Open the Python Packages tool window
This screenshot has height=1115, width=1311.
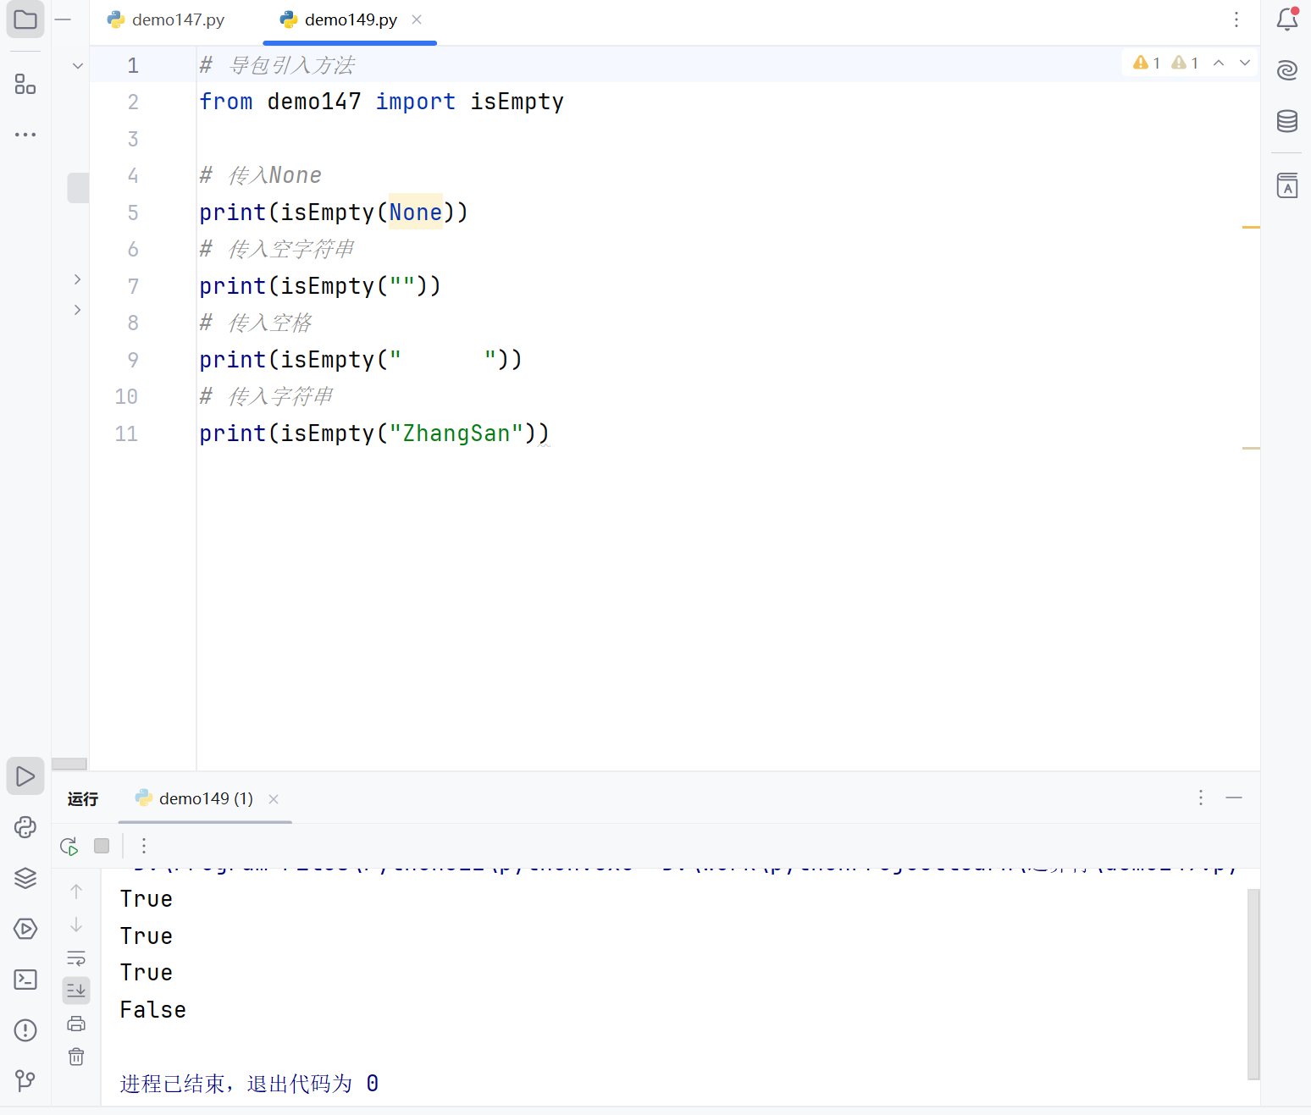coord(25,827)
